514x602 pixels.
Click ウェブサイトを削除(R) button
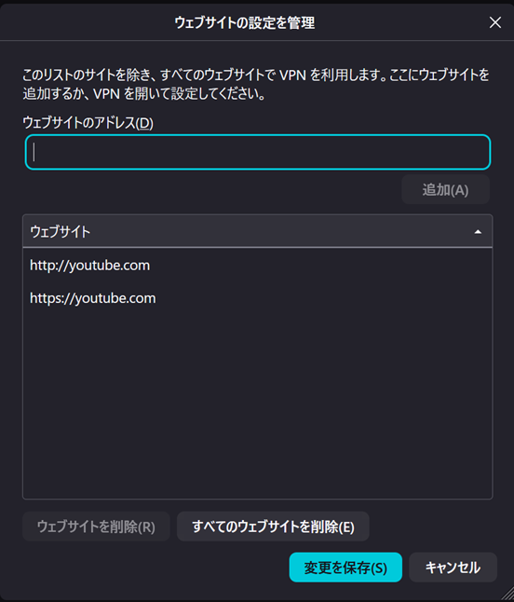click(96, 527)
